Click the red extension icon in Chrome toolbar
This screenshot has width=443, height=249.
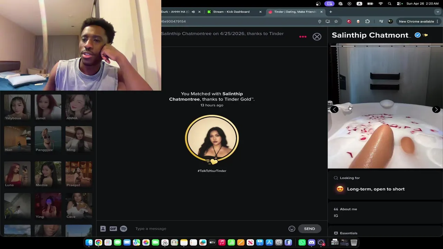coord(349,21)
